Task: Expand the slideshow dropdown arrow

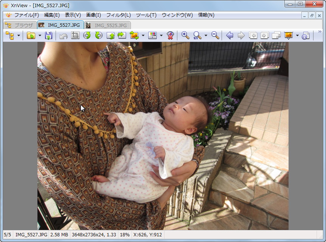Action: [x=297, y=35]
